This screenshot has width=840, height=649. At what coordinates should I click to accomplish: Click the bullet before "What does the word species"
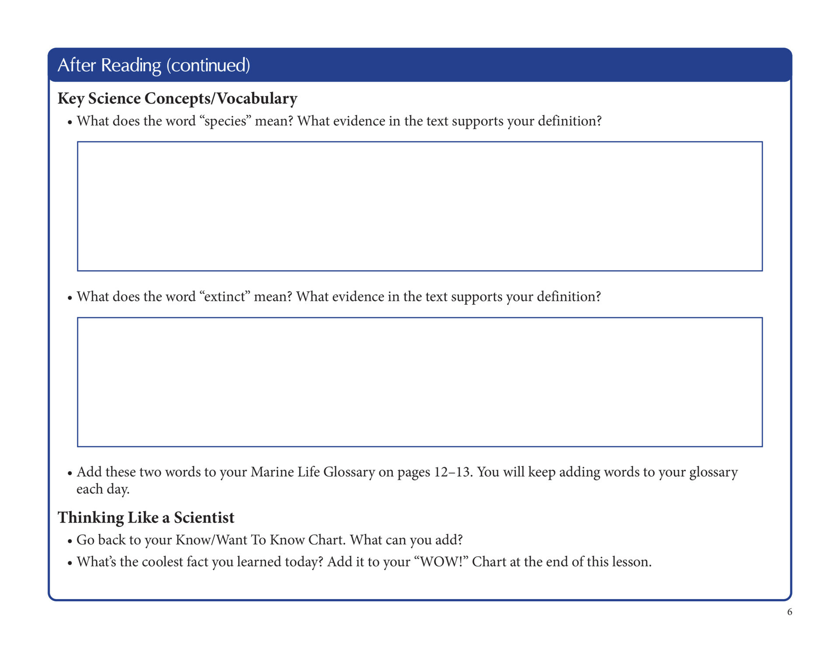point(70,123)
